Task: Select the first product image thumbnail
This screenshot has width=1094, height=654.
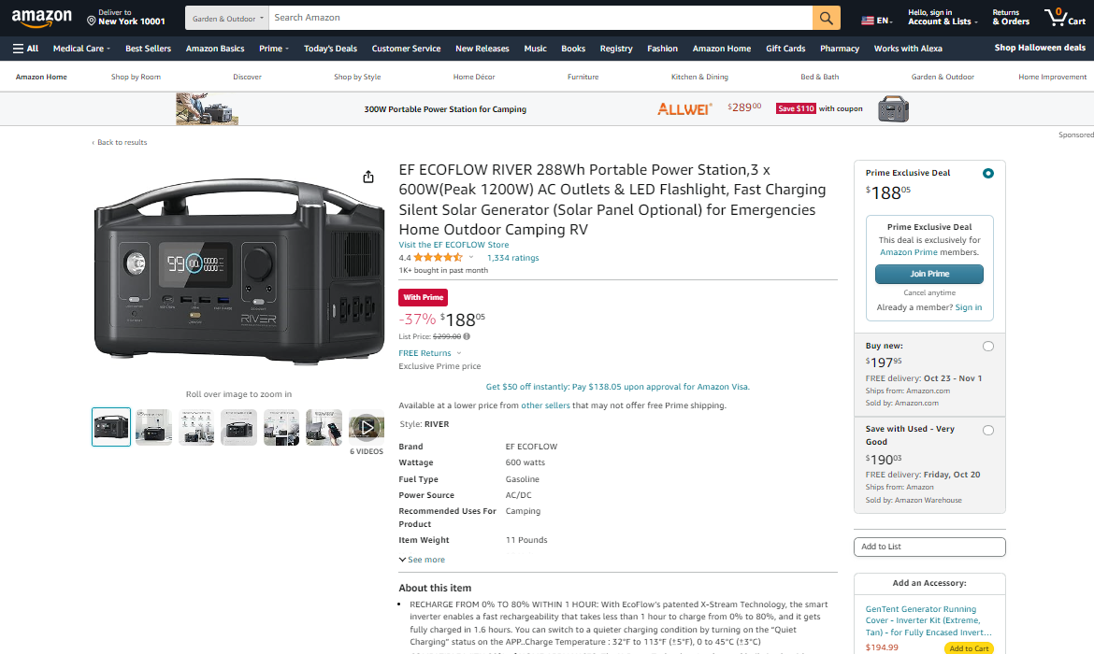Action: (x=111, y=427)
